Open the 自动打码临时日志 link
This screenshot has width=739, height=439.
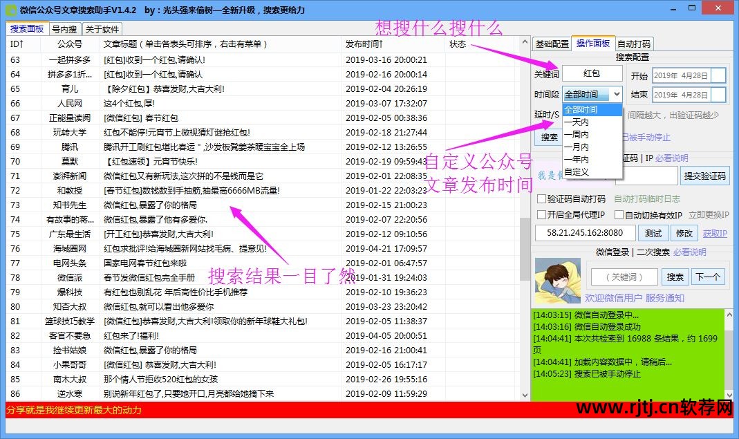646,199
